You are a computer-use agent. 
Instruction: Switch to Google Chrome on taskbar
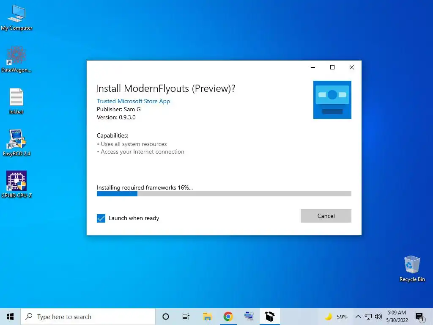228,317
